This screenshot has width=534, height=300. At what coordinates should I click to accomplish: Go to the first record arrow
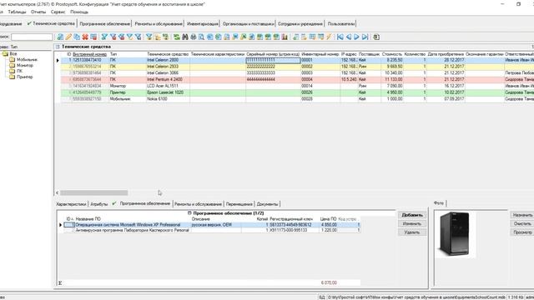(x=340, y=37)
